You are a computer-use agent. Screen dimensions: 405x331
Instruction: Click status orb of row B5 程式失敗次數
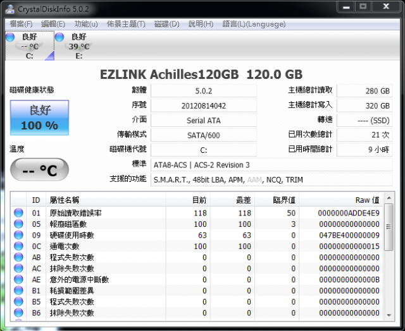[18, 301]
